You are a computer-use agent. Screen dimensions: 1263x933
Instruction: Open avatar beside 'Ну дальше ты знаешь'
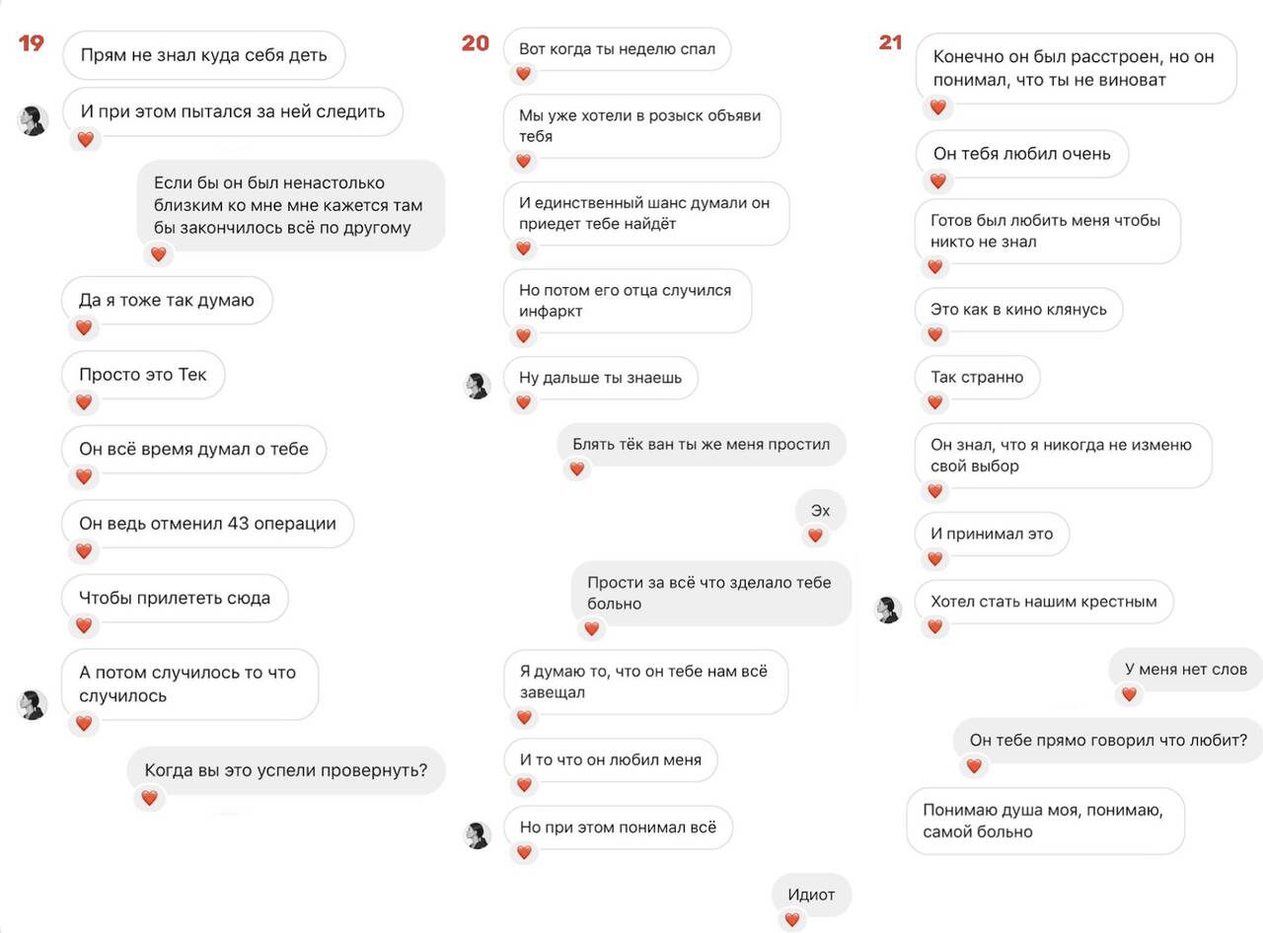coord(478,386)
